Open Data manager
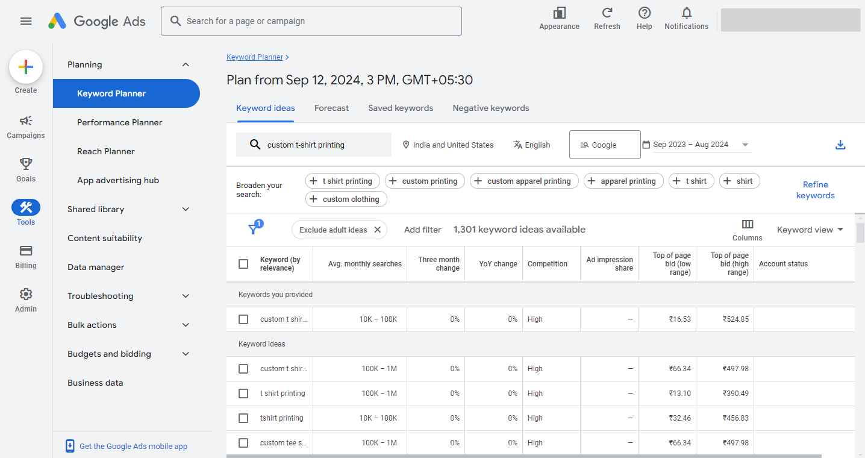This screenshot has height=458, width=865. tap(96, 267)
